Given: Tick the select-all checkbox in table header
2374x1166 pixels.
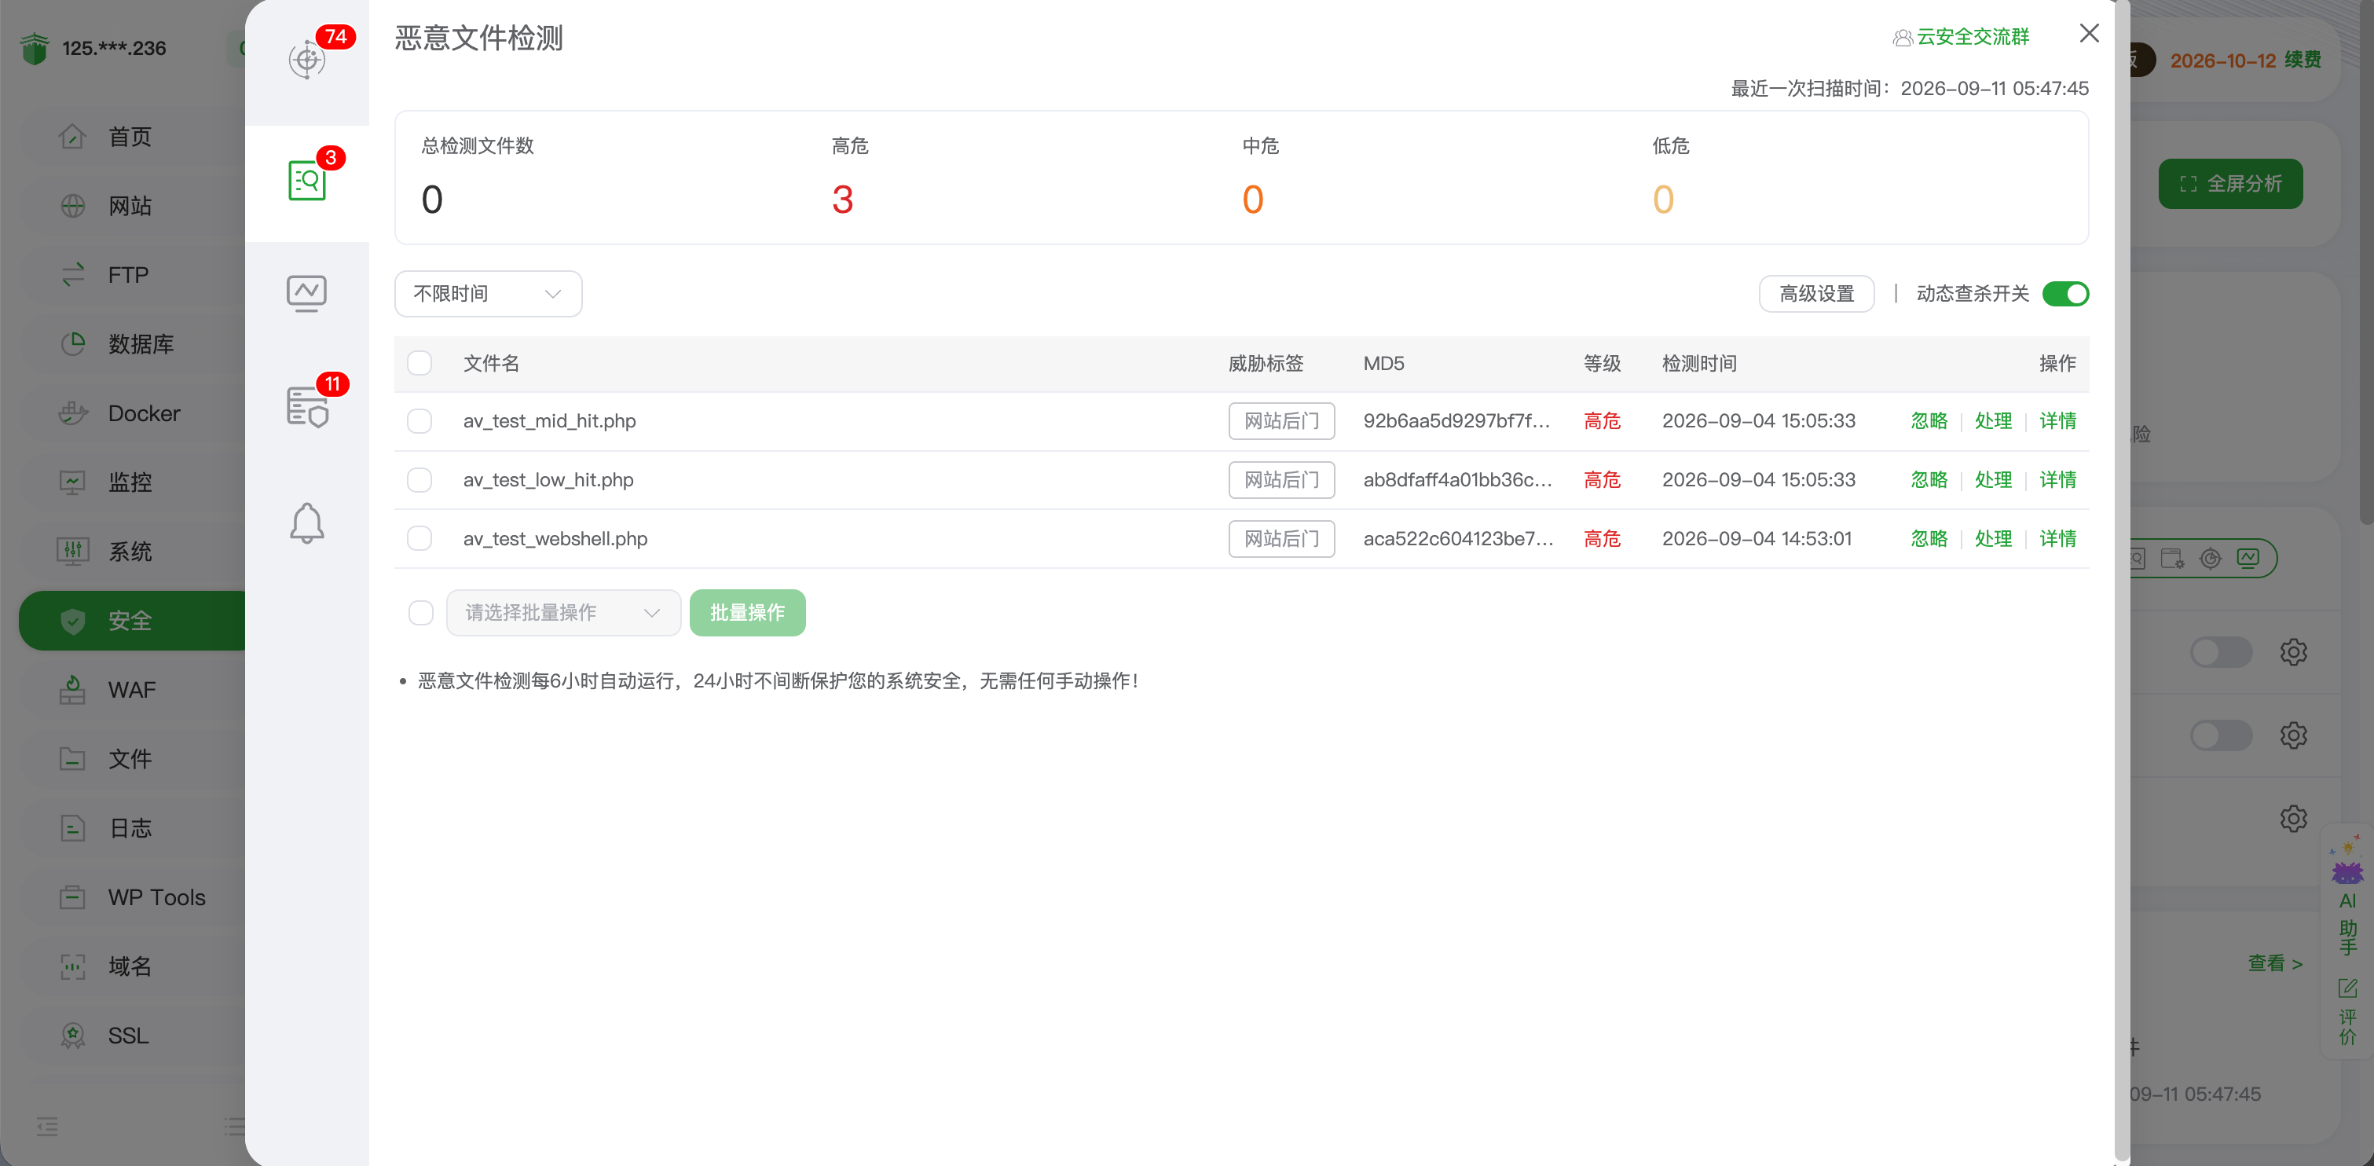Looking at the screenshot, I should pos(419,363).
